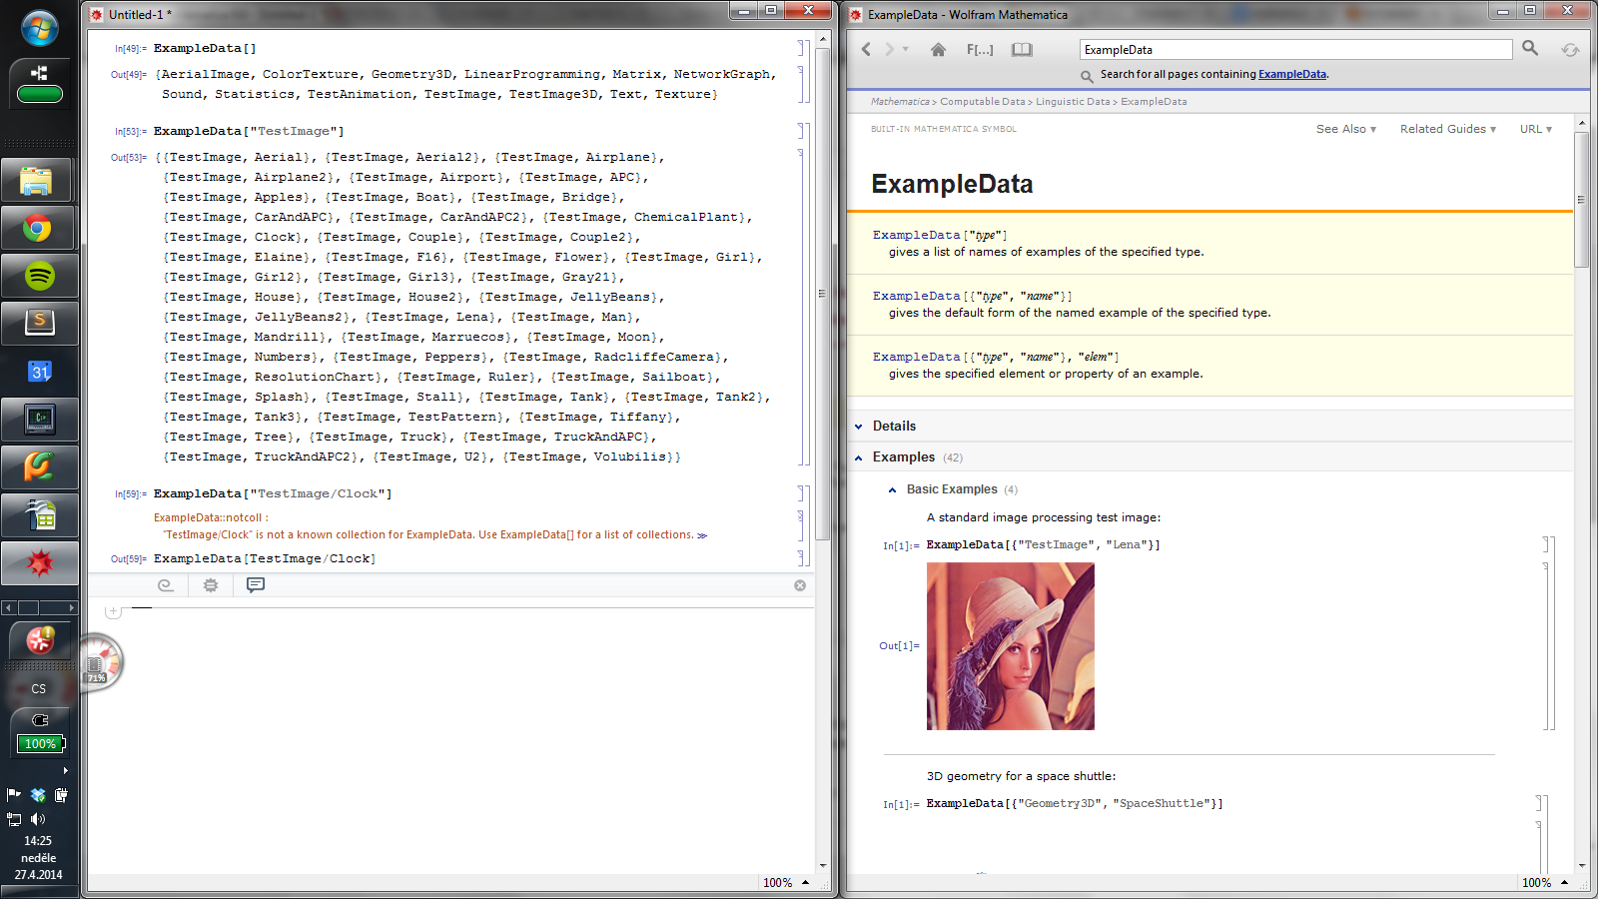Image resolution: width=1598 pixels, height=899 pixels.
Task: Select the In[59] cell bracket
Action: [802, 493]
